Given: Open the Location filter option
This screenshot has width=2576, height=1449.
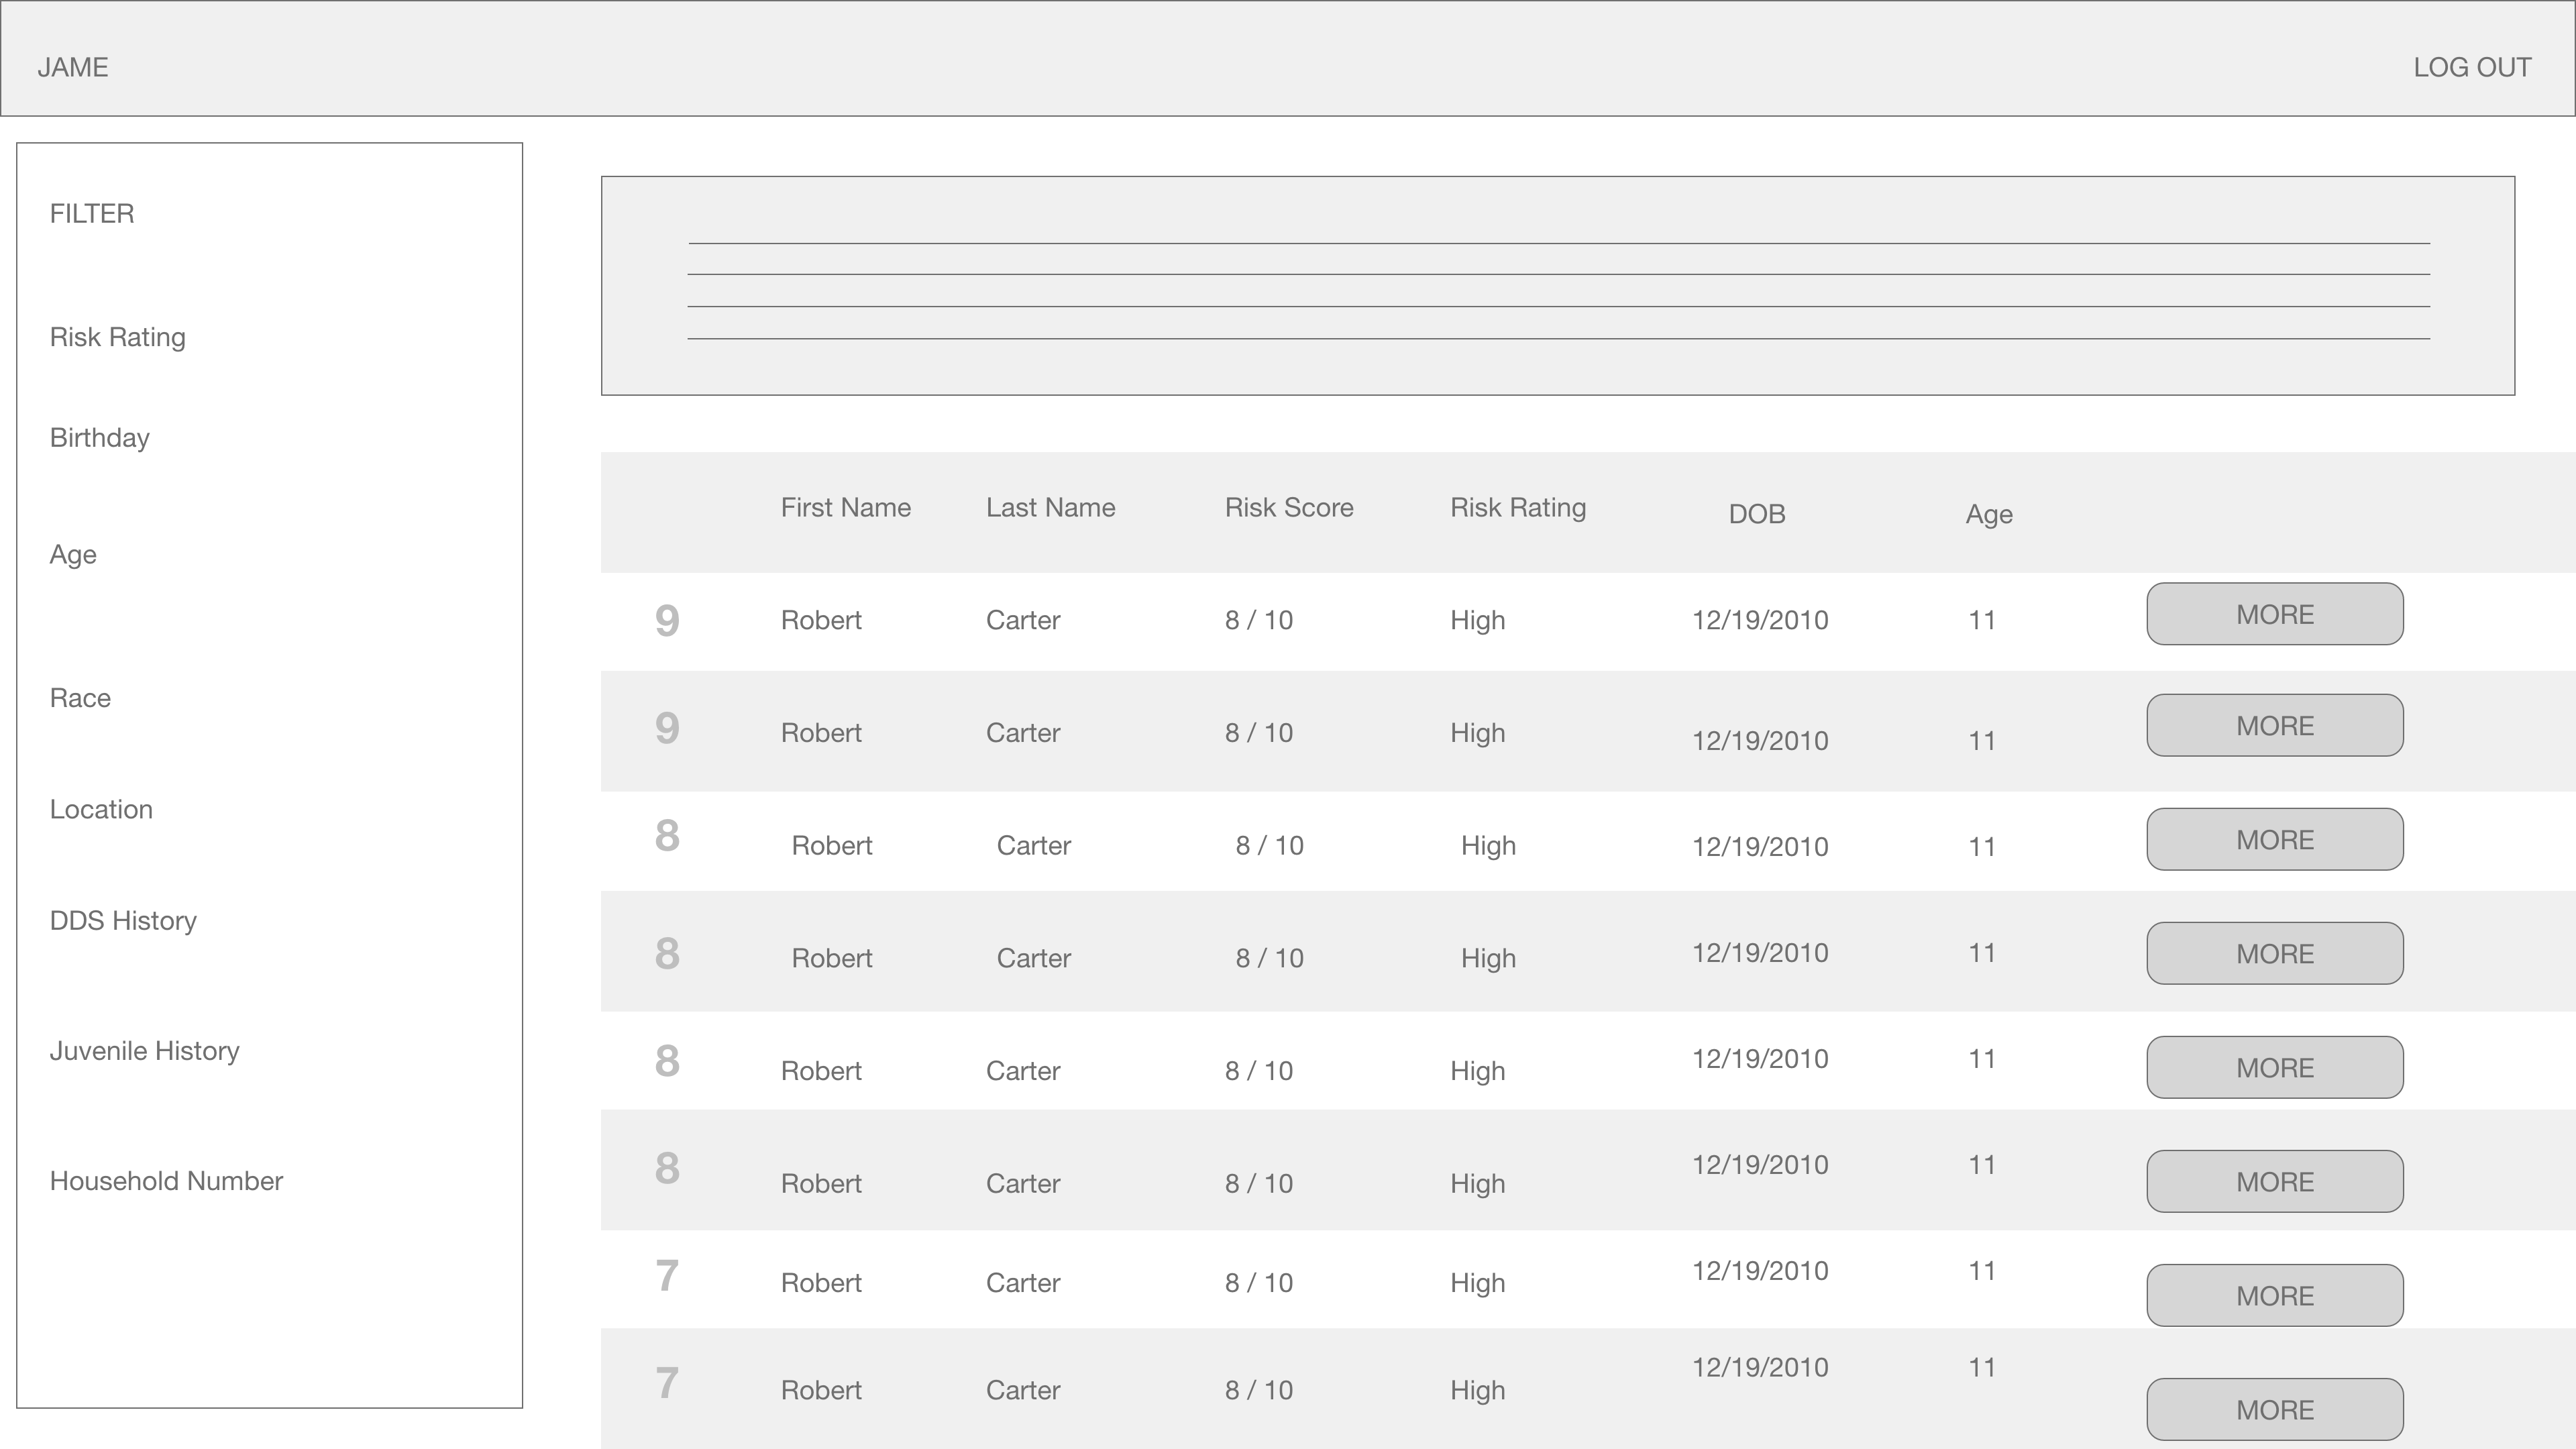Looking at the screenshot, I should pos(101,809).
